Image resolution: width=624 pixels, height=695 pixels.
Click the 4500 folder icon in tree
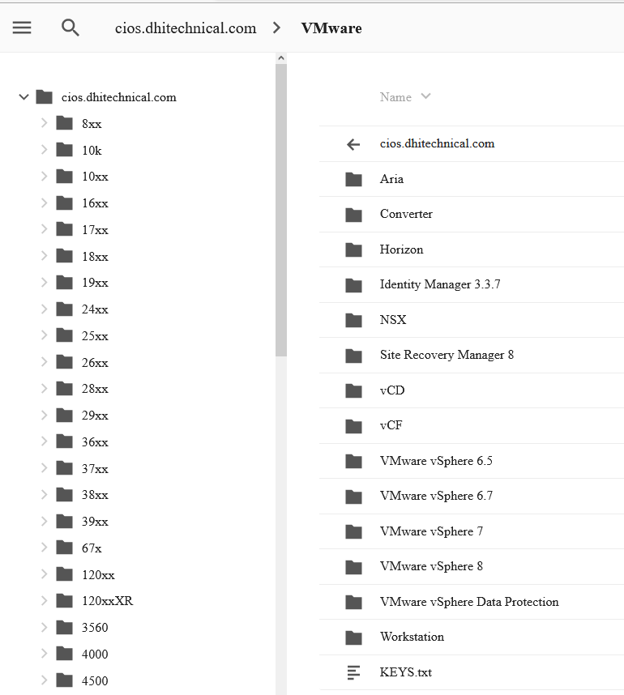[64, 680]
